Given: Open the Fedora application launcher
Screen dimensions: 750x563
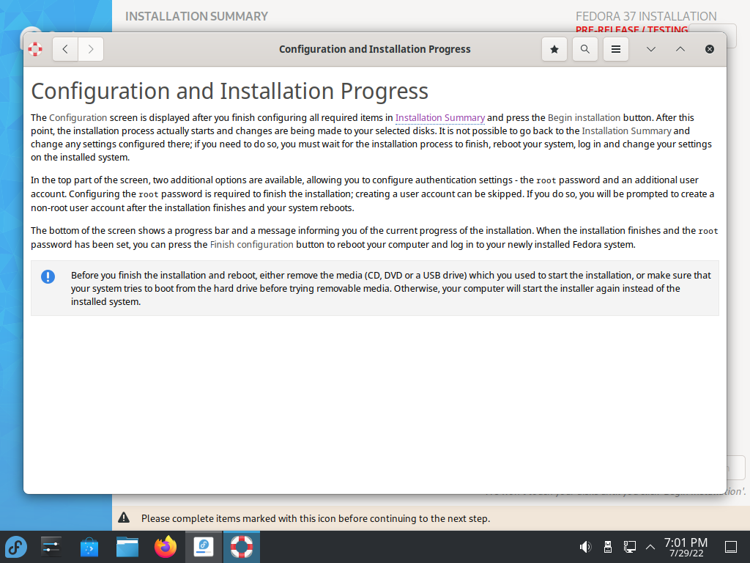Looking at the screenshot, I should pos(16,547).
